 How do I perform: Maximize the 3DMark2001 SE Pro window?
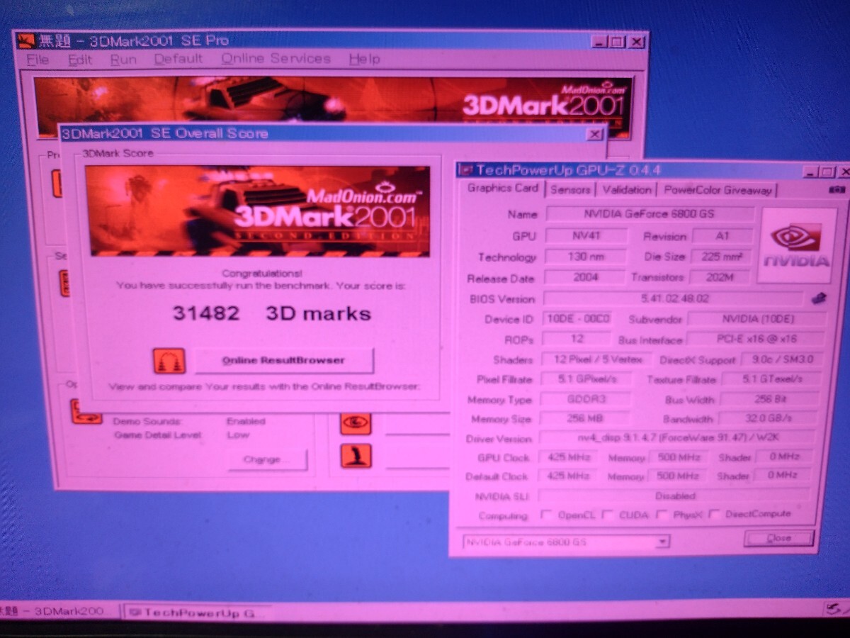tap(616, 43)
